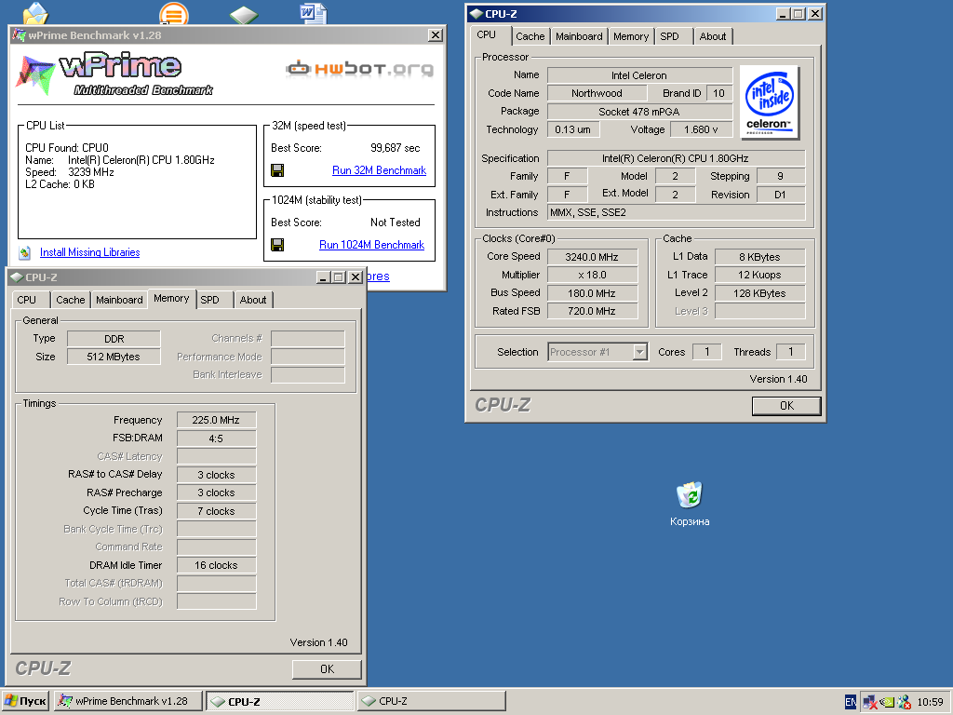Click the memory Size 512 MBytes field
This screenshot has width=953, height=715.
point(114,357)
